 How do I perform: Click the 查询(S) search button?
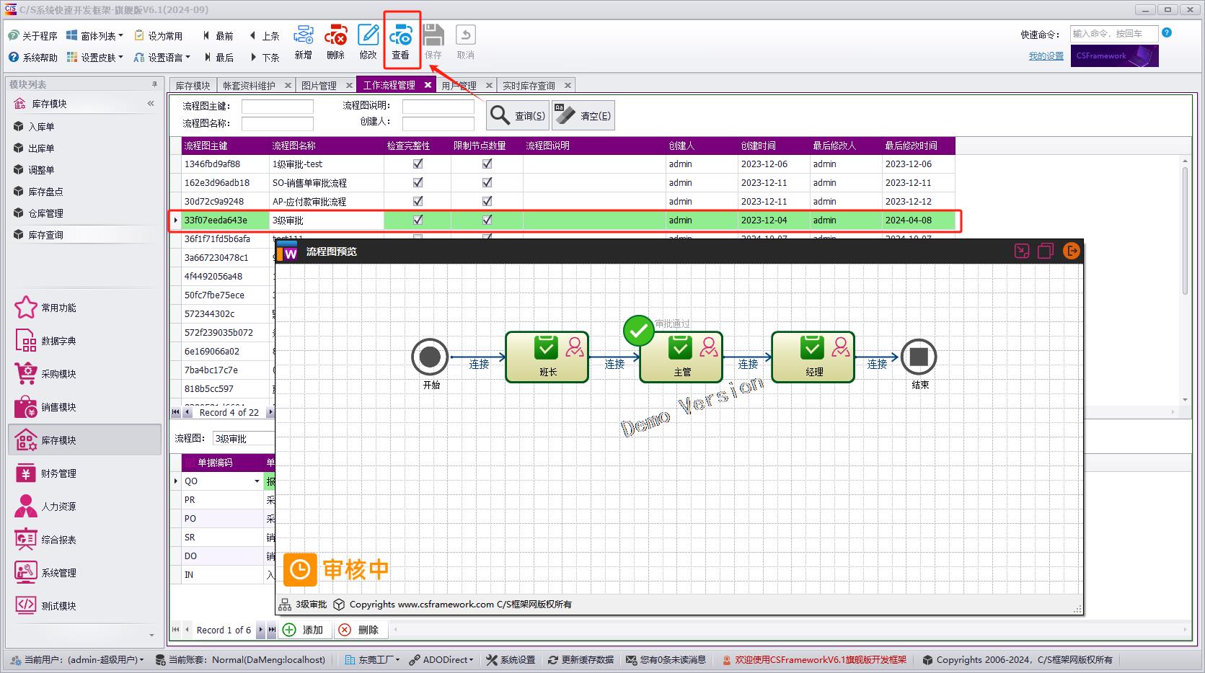[x=518, y=115]
